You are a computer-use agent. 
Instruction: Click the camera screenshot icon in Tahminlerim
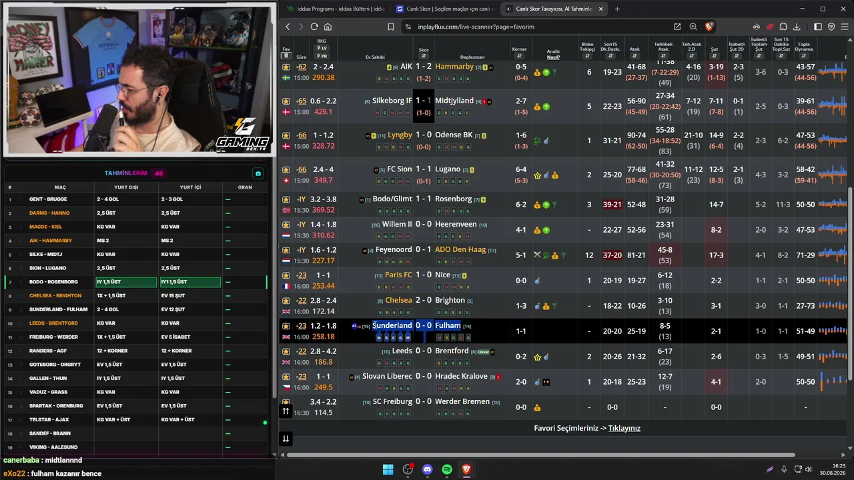coord(258,173)
